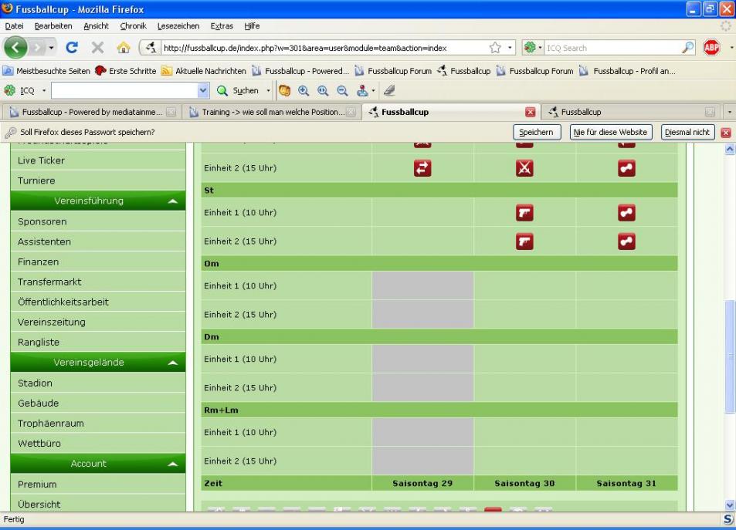The height and width of the screenshot is (530, 736).
Task: Open the Transfermarkt sidebar link
Action: point(49,282)
